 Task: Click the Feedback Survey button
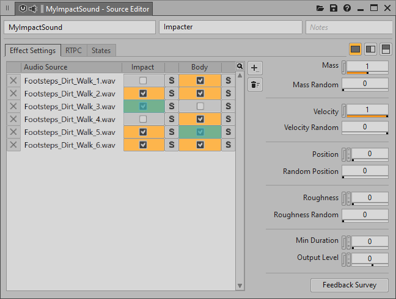pos(349,285)
